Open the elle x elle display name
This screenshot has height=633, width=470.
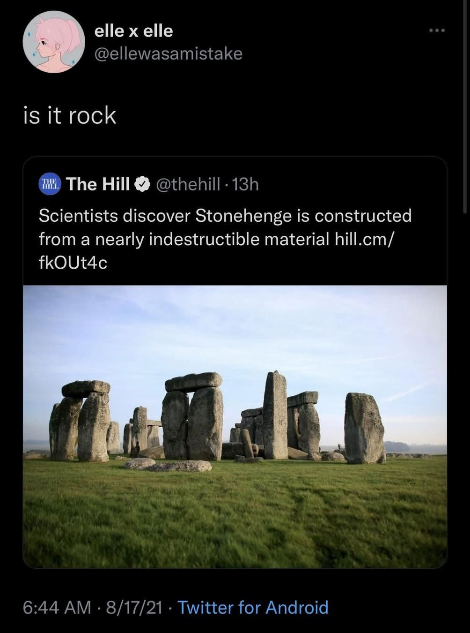click(x=133, y=31)
